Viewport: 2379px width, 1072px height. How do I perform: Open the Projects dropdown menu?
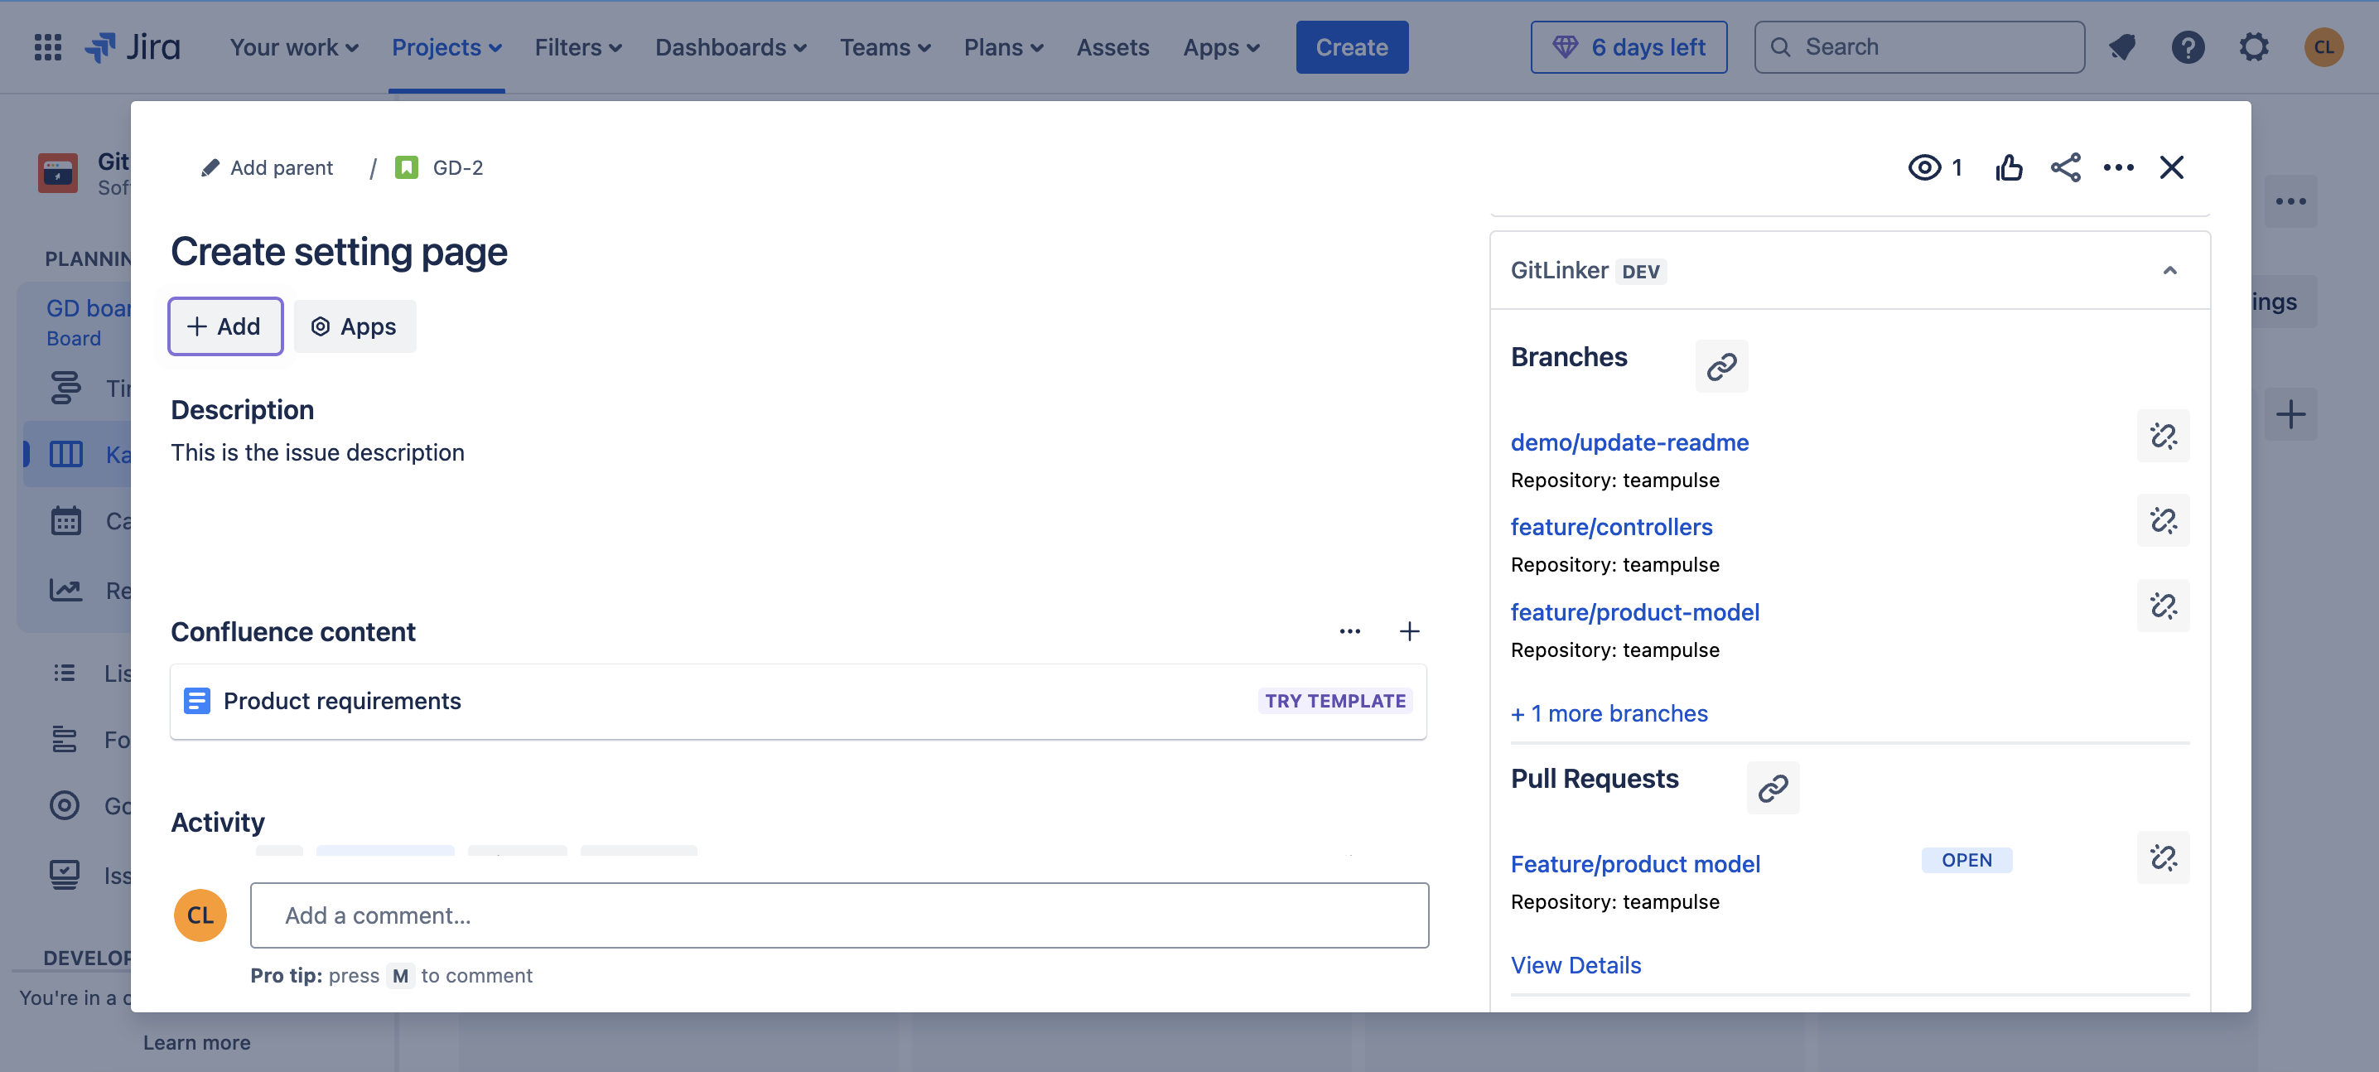point(446,47)
